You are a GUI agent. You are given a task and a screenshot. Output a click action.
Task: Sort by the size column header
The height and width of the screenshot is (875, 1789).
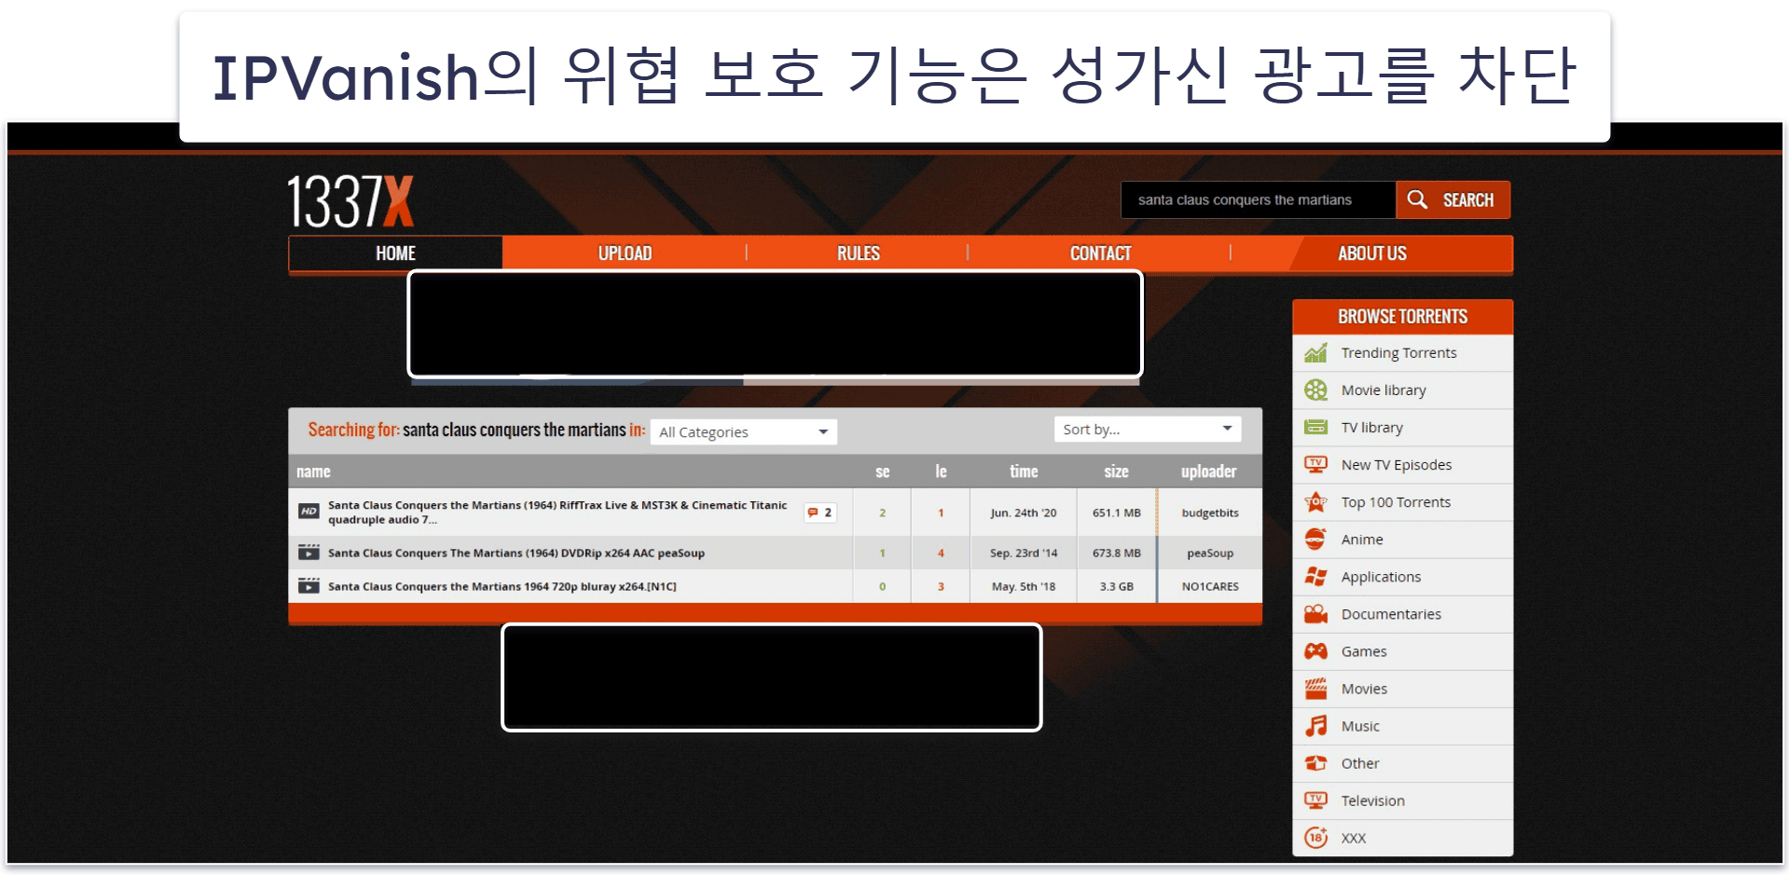1117,472
